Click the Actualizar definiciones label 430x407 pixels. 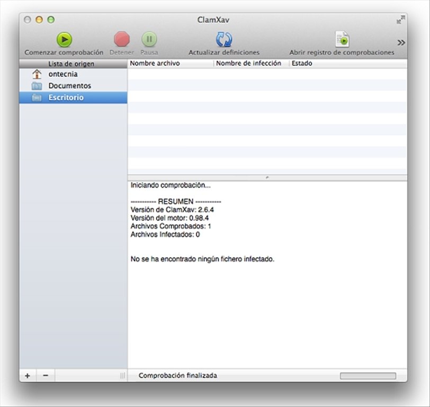point(224,52)
